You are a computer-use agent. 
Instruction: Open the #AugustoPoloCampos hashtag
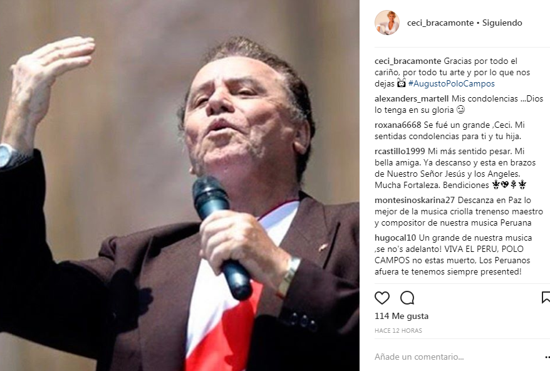(452, 83)
